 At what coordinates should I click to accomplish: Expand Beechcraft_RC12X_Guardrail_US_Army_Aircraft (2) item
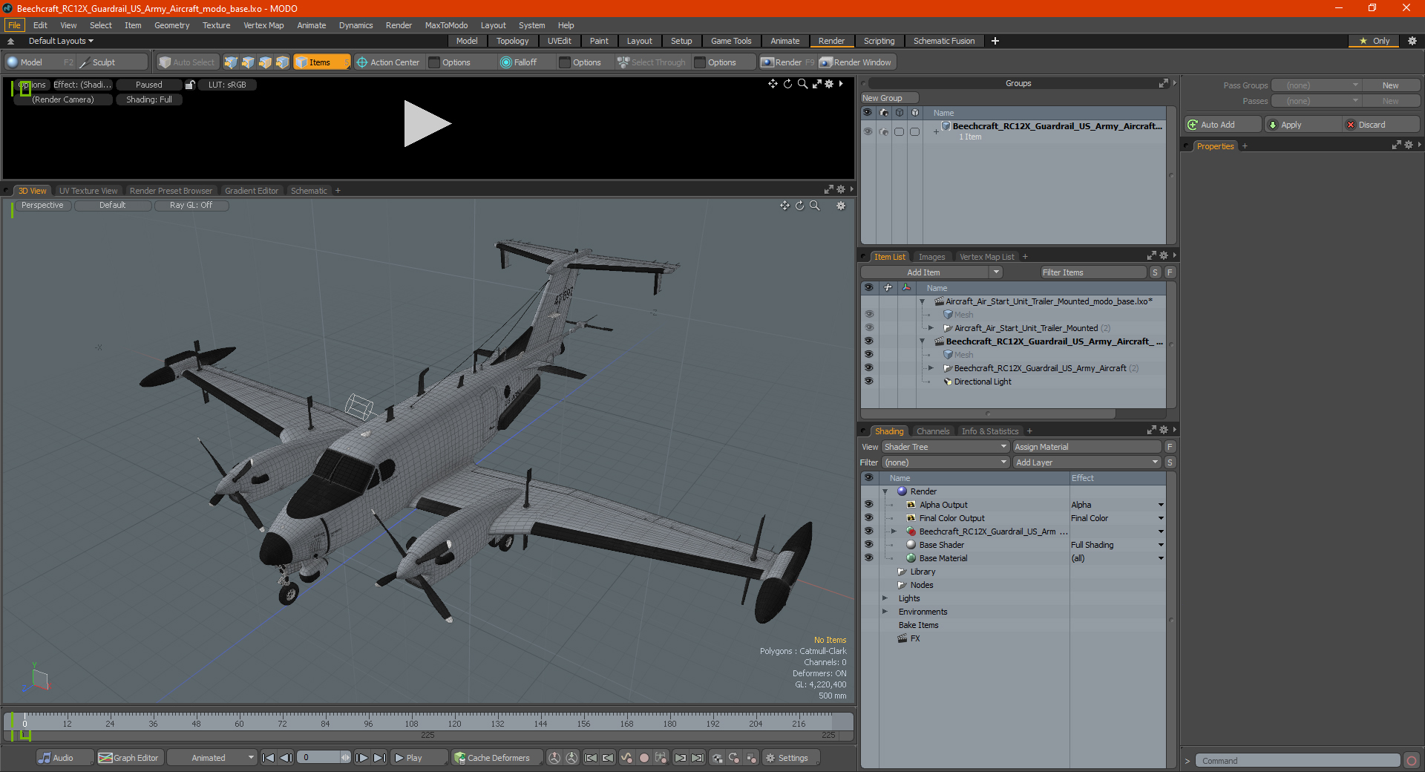tap(931, 368)
